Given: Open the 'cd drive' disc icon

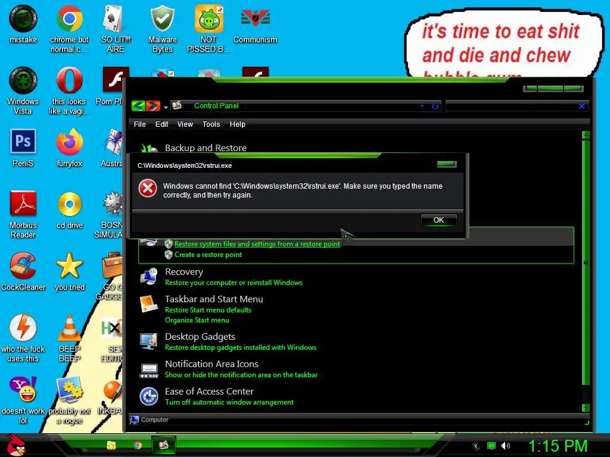Looking at the screenshot, I should 69,209.
